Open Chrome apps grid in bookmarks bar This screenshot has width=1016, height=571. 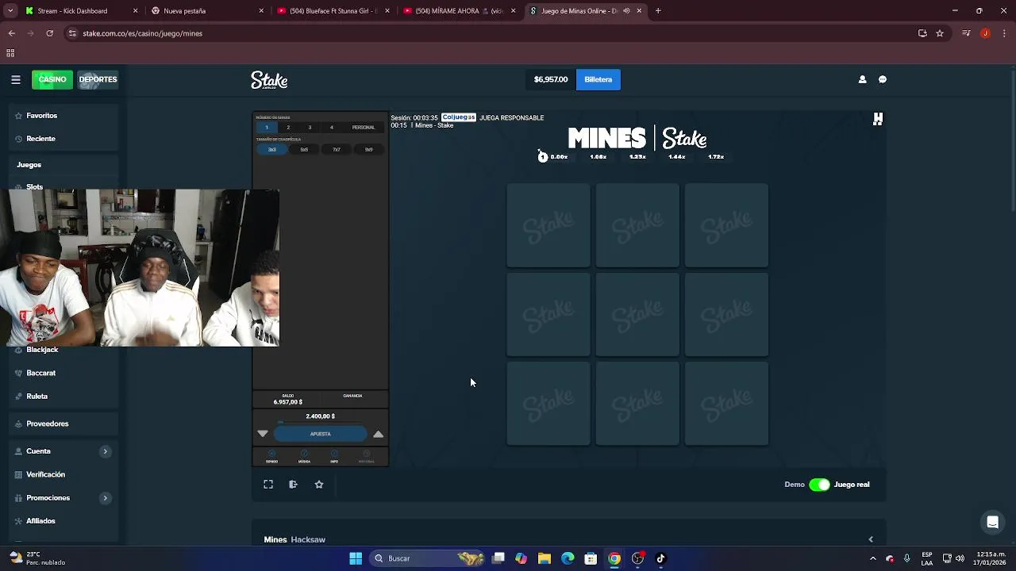tap(10, 53)
